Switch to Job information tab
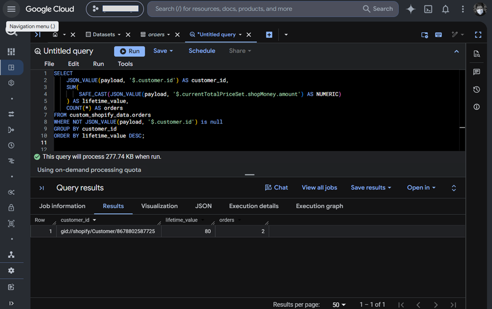 [x=62, y=206]
